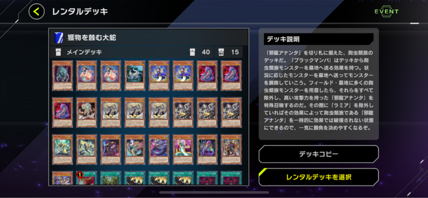The width and height of the screenshot is (428, 198).
Task: Select the last card in the second row
Action: (x=231, y=113)
